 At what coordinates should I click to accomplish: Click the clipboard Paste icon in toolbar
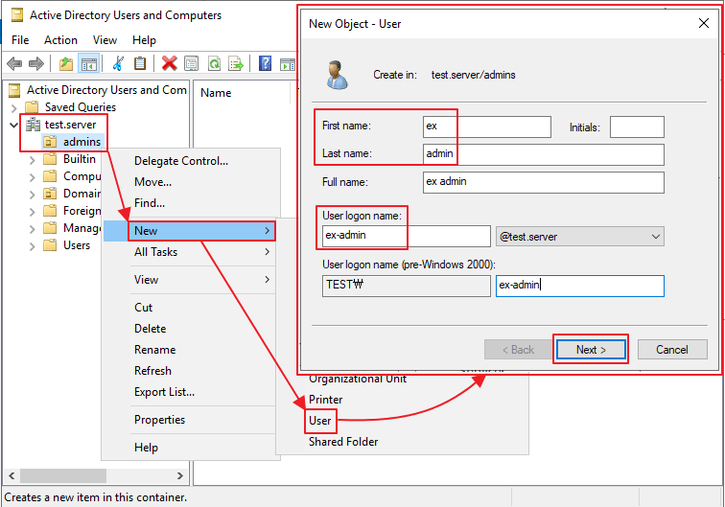tap(140, 63)
